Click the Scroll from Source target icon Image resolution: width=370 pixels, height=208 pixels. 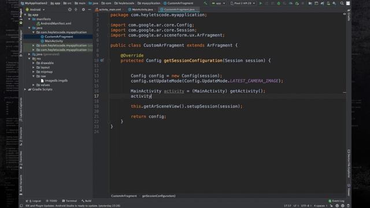(69, 10)
